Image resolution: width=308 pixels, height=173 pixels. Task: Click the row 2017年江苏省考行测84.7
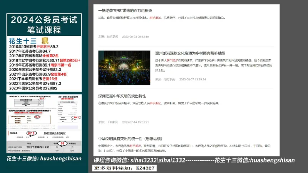pos(30,51)
